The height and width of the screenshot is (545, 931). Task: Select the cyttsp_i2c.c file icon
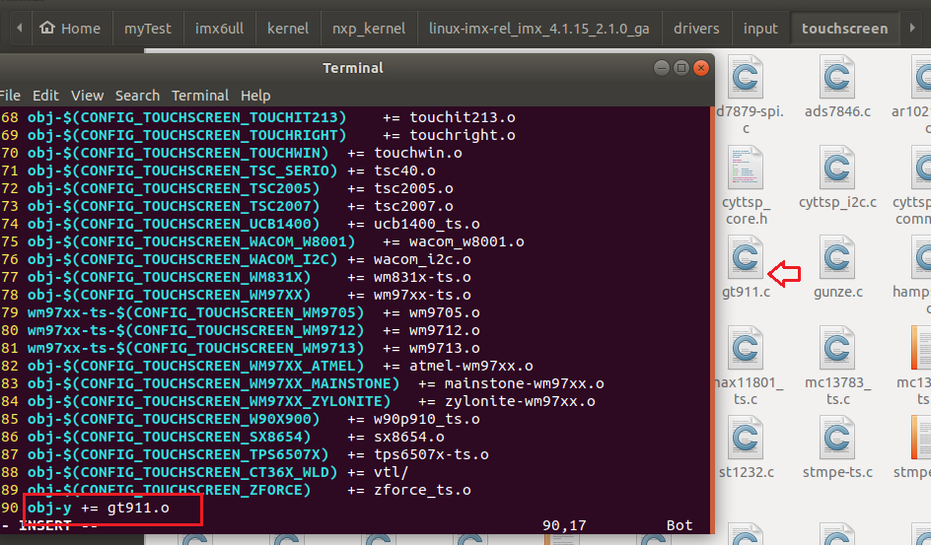pos(837,168)
